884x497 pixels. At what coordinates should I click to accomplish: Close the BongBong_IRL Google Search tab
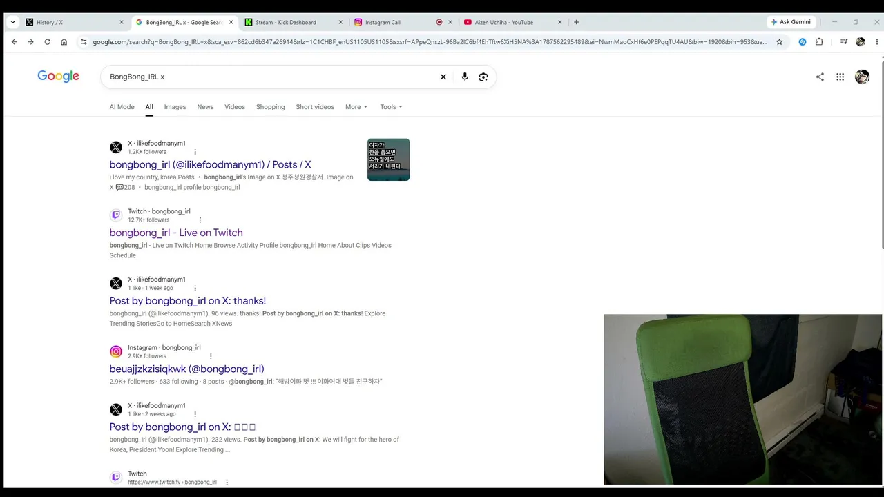pyautogui.click(x=231, y=22)
